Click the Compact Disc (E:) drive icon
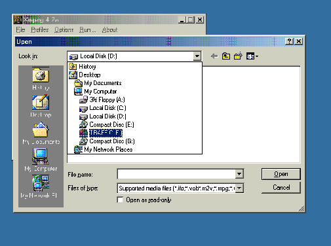The height and width of the screenshot is (246, 331). coord(83,124)
